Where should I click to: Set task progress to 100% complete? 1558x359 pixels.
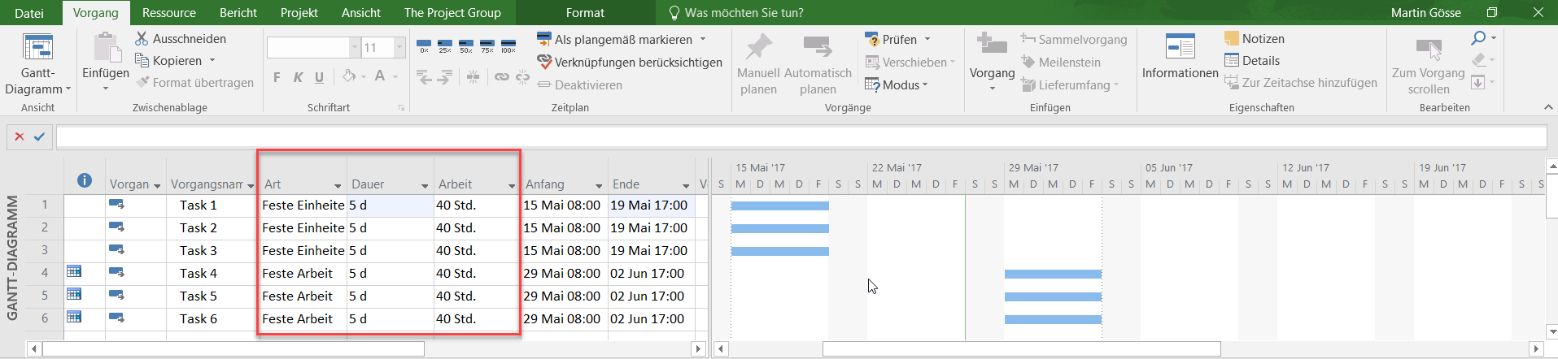pyautogui.click(x=508, y=45)
